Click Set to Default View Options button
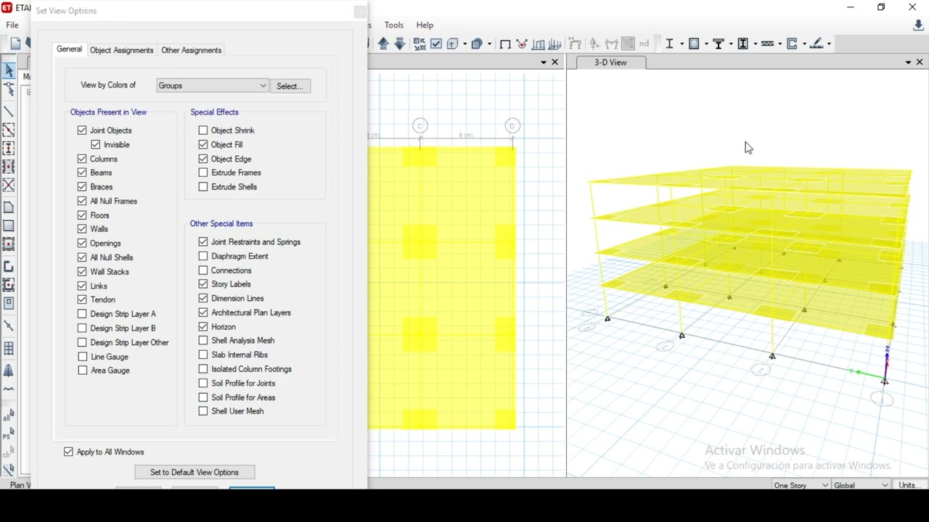The width and height of the screenshot is (929, 522). point(194,472)
